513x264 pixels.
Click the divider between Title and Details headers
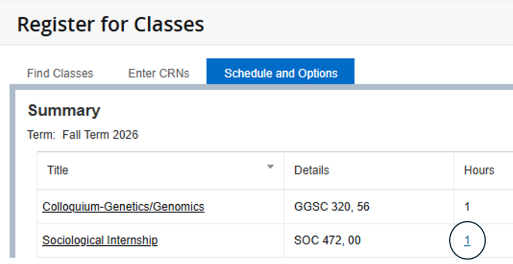coord(284,170)
